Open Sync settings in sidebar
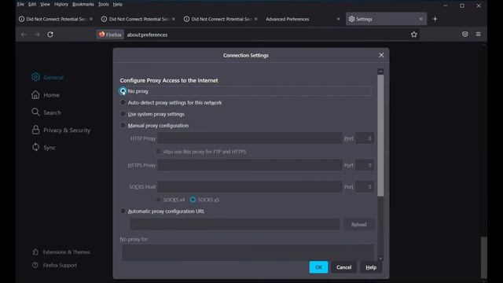This screenshot has height=283, width=503. point(44,148)
